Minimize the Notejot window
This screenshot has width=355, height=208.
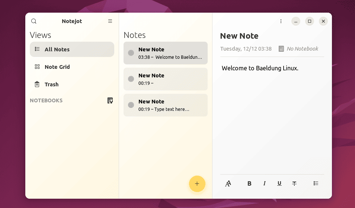tap(296, 21)
